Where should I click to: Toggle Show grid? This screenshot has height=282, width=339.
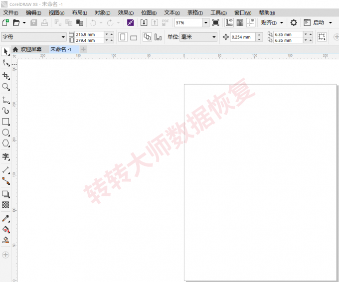[240, 22]
